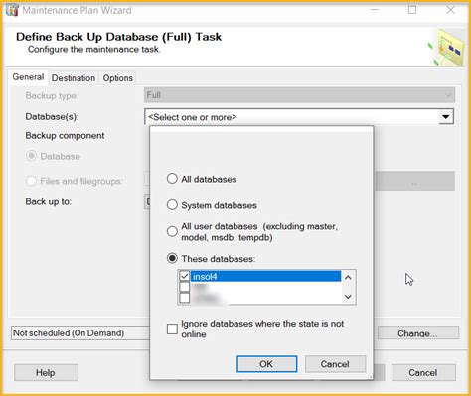Switch to the Destination tab

click(74, 78)
